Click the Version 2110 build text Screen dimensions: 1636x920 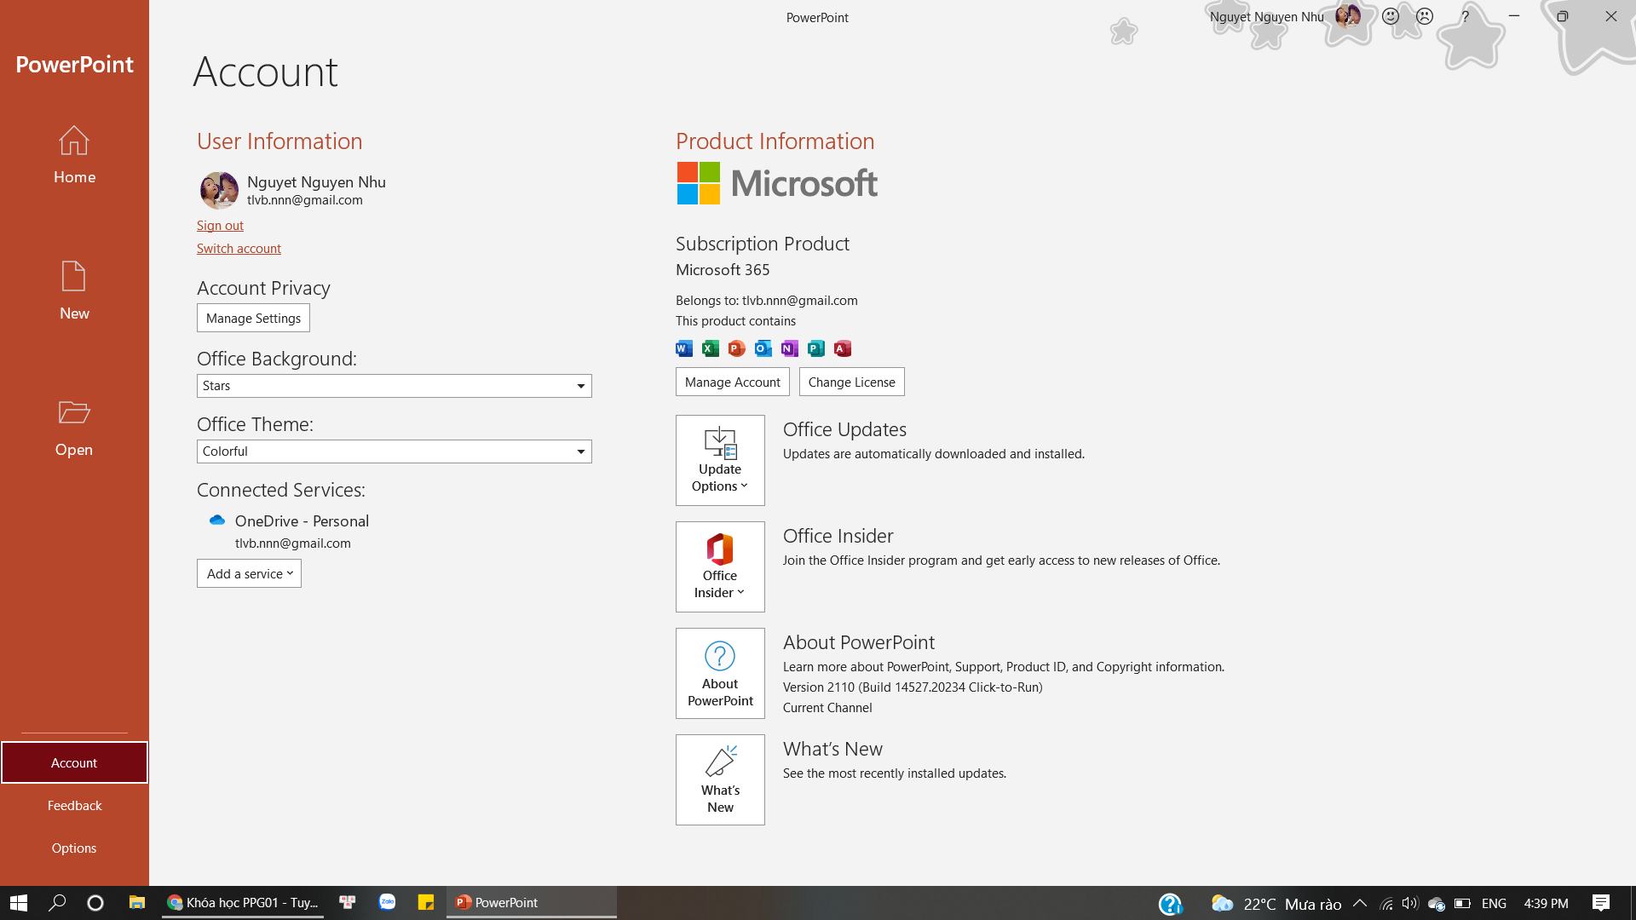click(913, 687)
